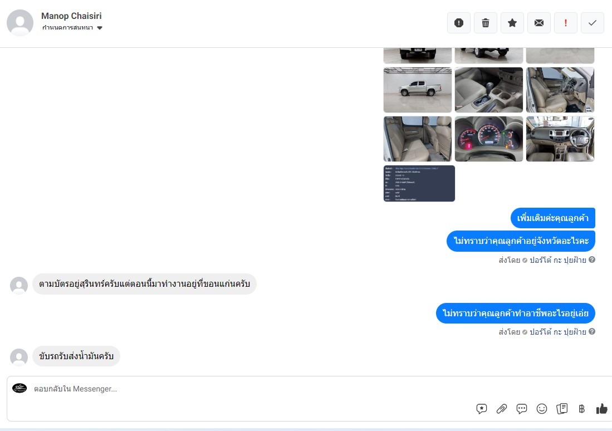612x431 pixels.
Task: Mark conversation done with checkmark
Action: point(593,23)
